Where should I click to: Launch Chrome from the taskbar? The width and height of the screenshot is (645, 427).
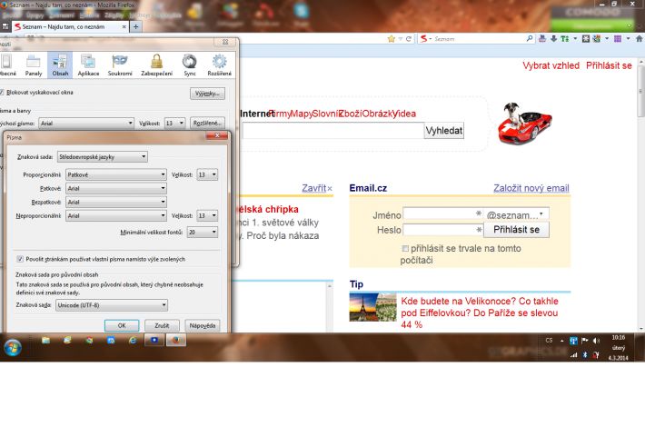89,340
